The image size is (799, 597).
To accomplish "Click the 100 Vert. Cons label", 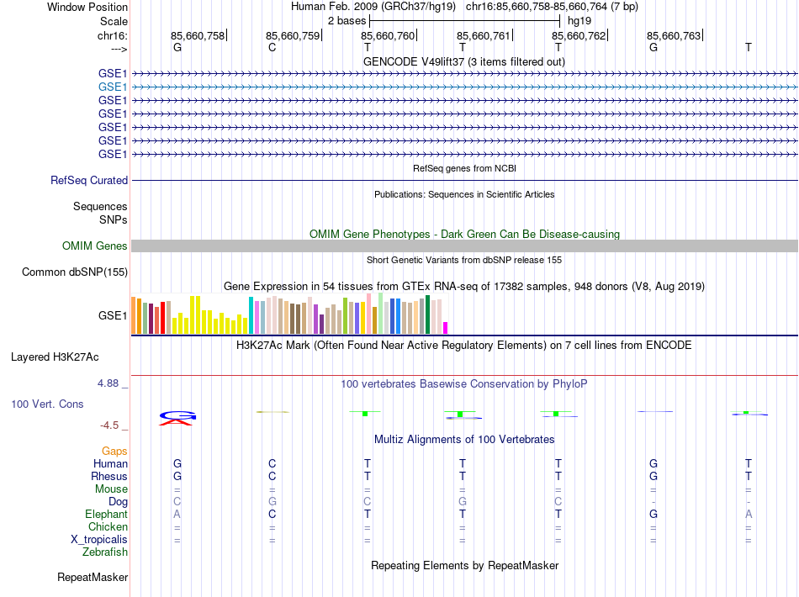I will tap(47, 404).
